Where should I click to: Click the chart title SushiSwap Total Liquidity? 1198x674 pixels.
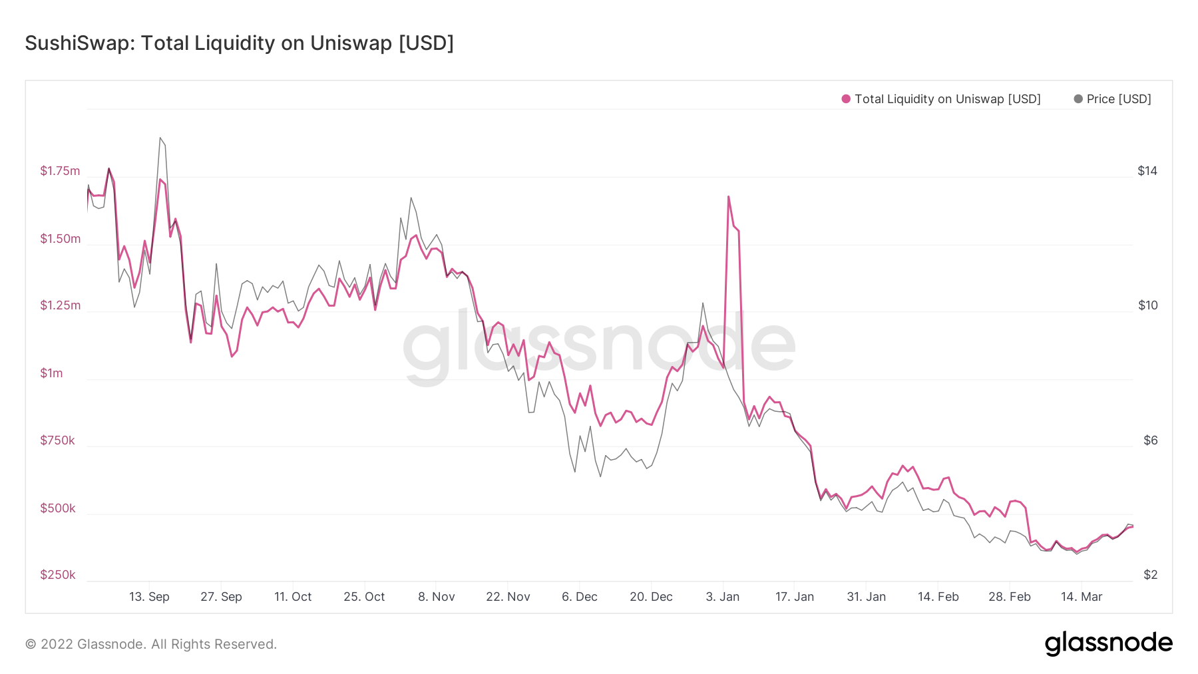(x=240, y=43)
